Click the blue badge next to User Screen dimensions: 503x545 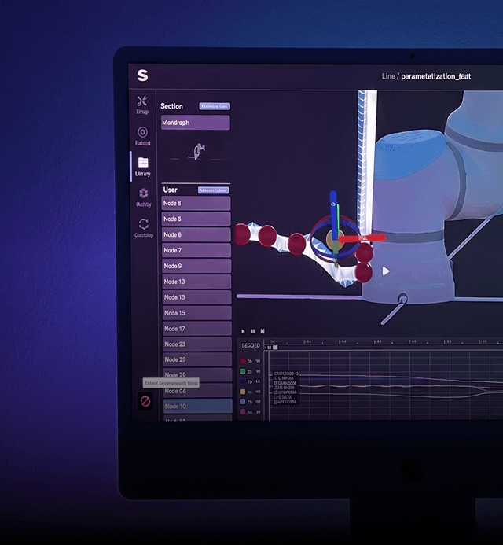213,190
